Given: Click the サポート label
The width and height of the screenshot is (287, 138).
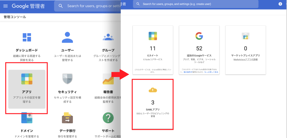Looking at the screenshot, I should (108, 131).
